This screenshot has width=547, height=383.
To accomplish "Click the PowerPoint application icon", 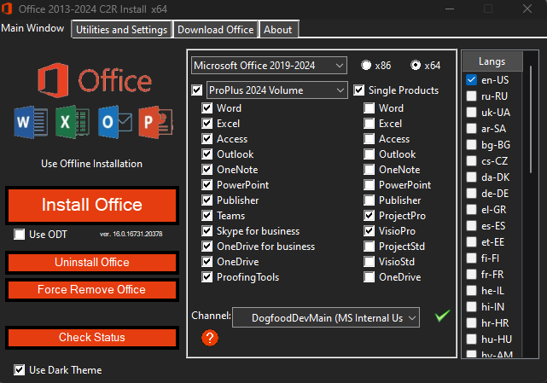I will click(x=155, y=122).
